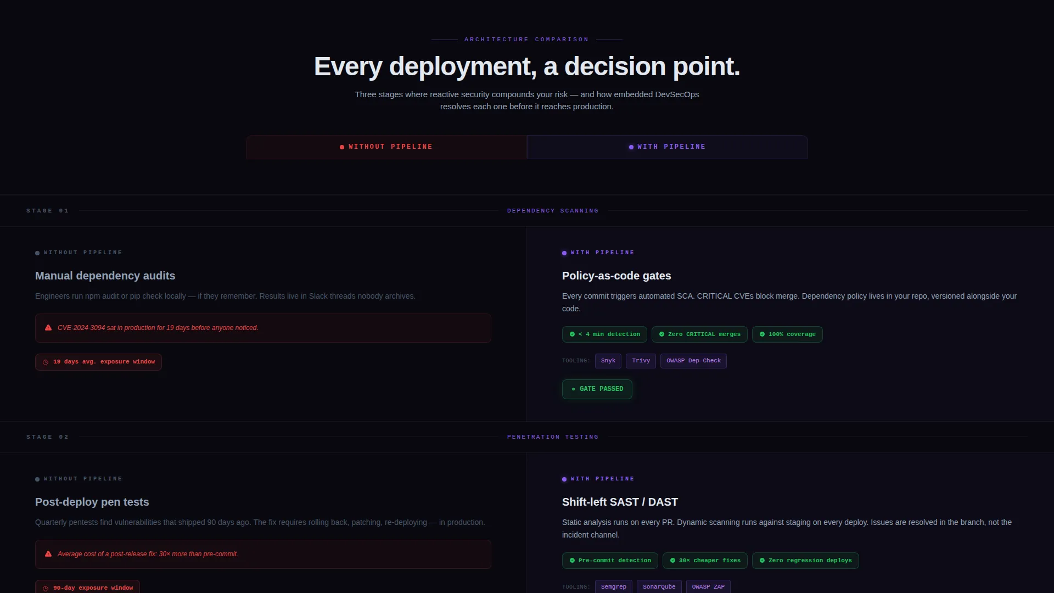1054x593 pixels.
Task: Select the Semgrep tooling tag
Action: point(613,587)
